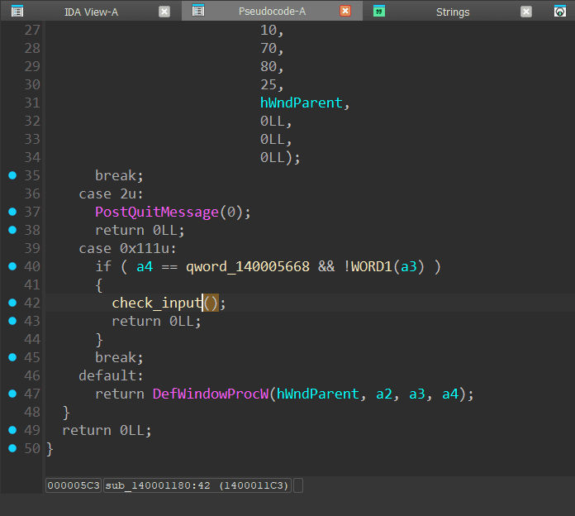
Task: Click the 000005C3 offset status field
Action: tap(74, 485)
